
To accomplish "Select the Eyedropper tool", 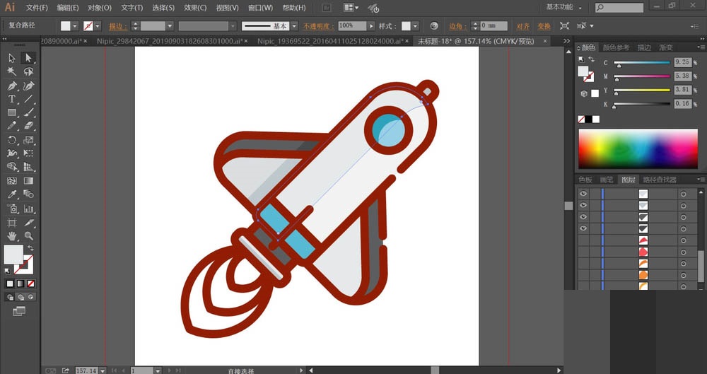I will [x=12, y=194].
